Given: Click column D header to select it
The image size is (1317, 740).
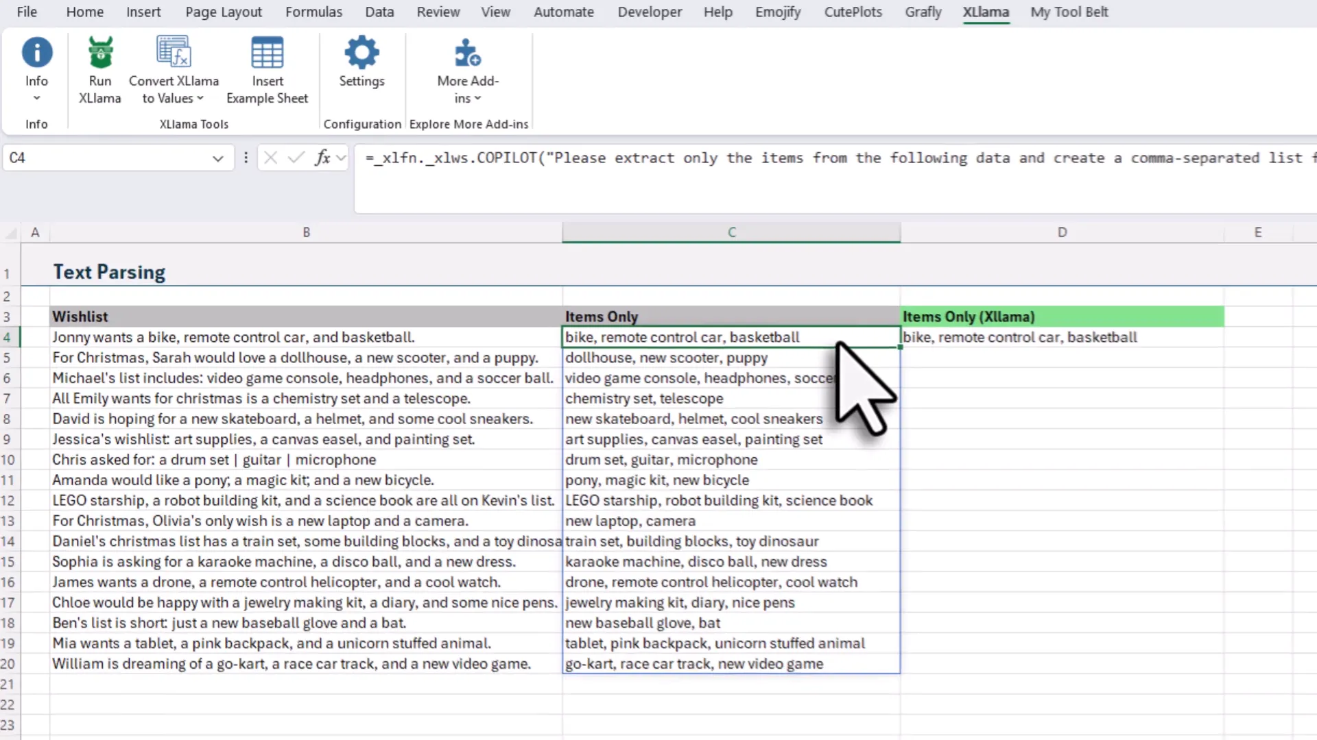Looking at the screenshot, I should [1062, 232].
